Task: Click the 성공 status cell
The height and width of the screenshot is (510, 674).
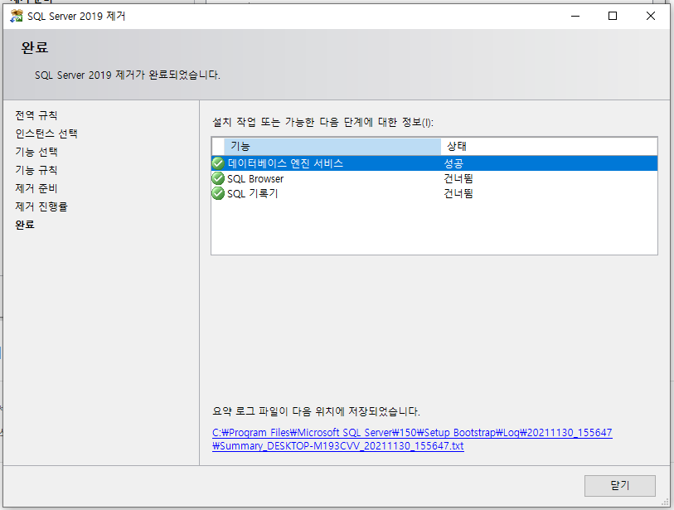Action: [x=453, y=163]
